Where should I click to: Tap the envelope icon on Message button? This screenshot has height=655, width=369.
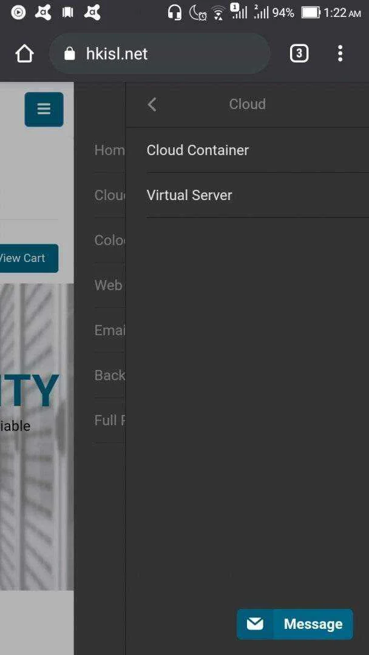[255, 624]
